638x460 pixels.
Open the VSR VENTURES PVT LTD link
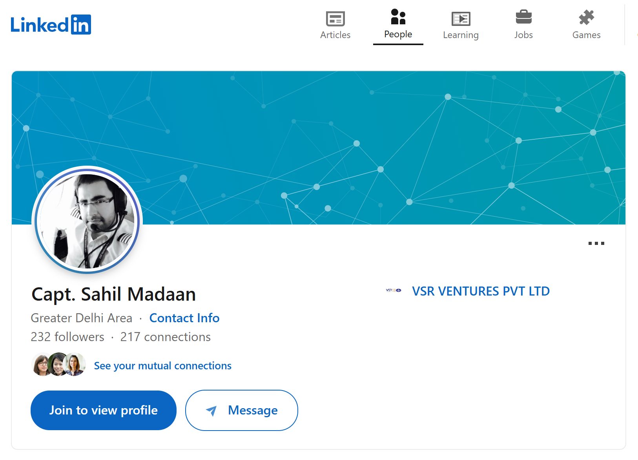pos(481,291)
